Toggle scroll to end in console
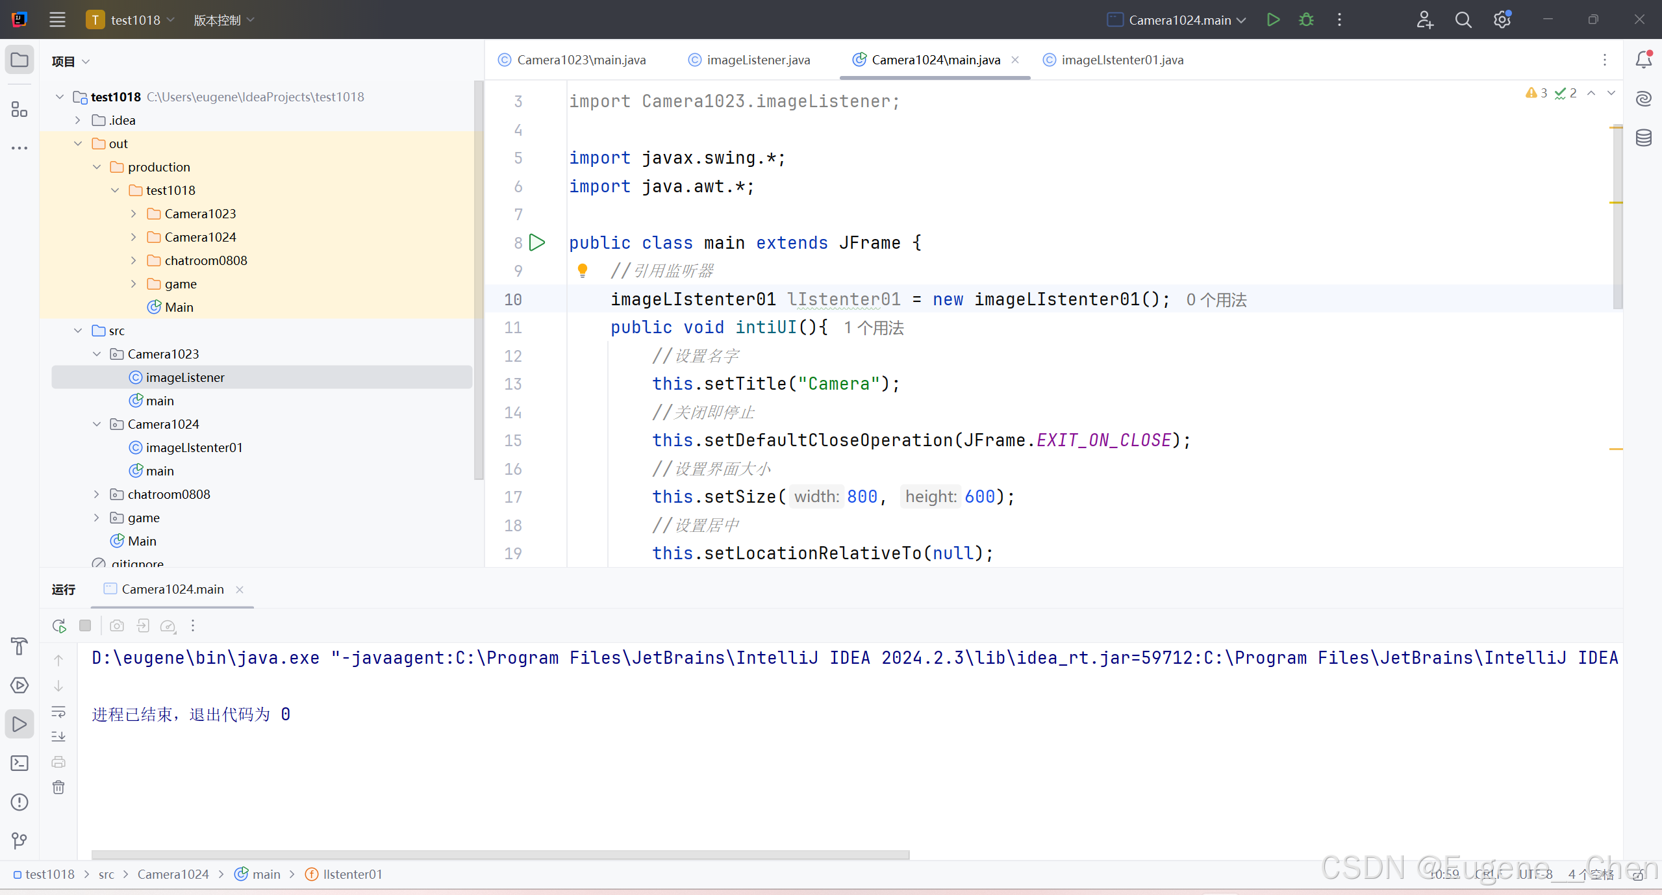Image resolution: width=1662 pixels, height=895 pixels. coord(58,737)
